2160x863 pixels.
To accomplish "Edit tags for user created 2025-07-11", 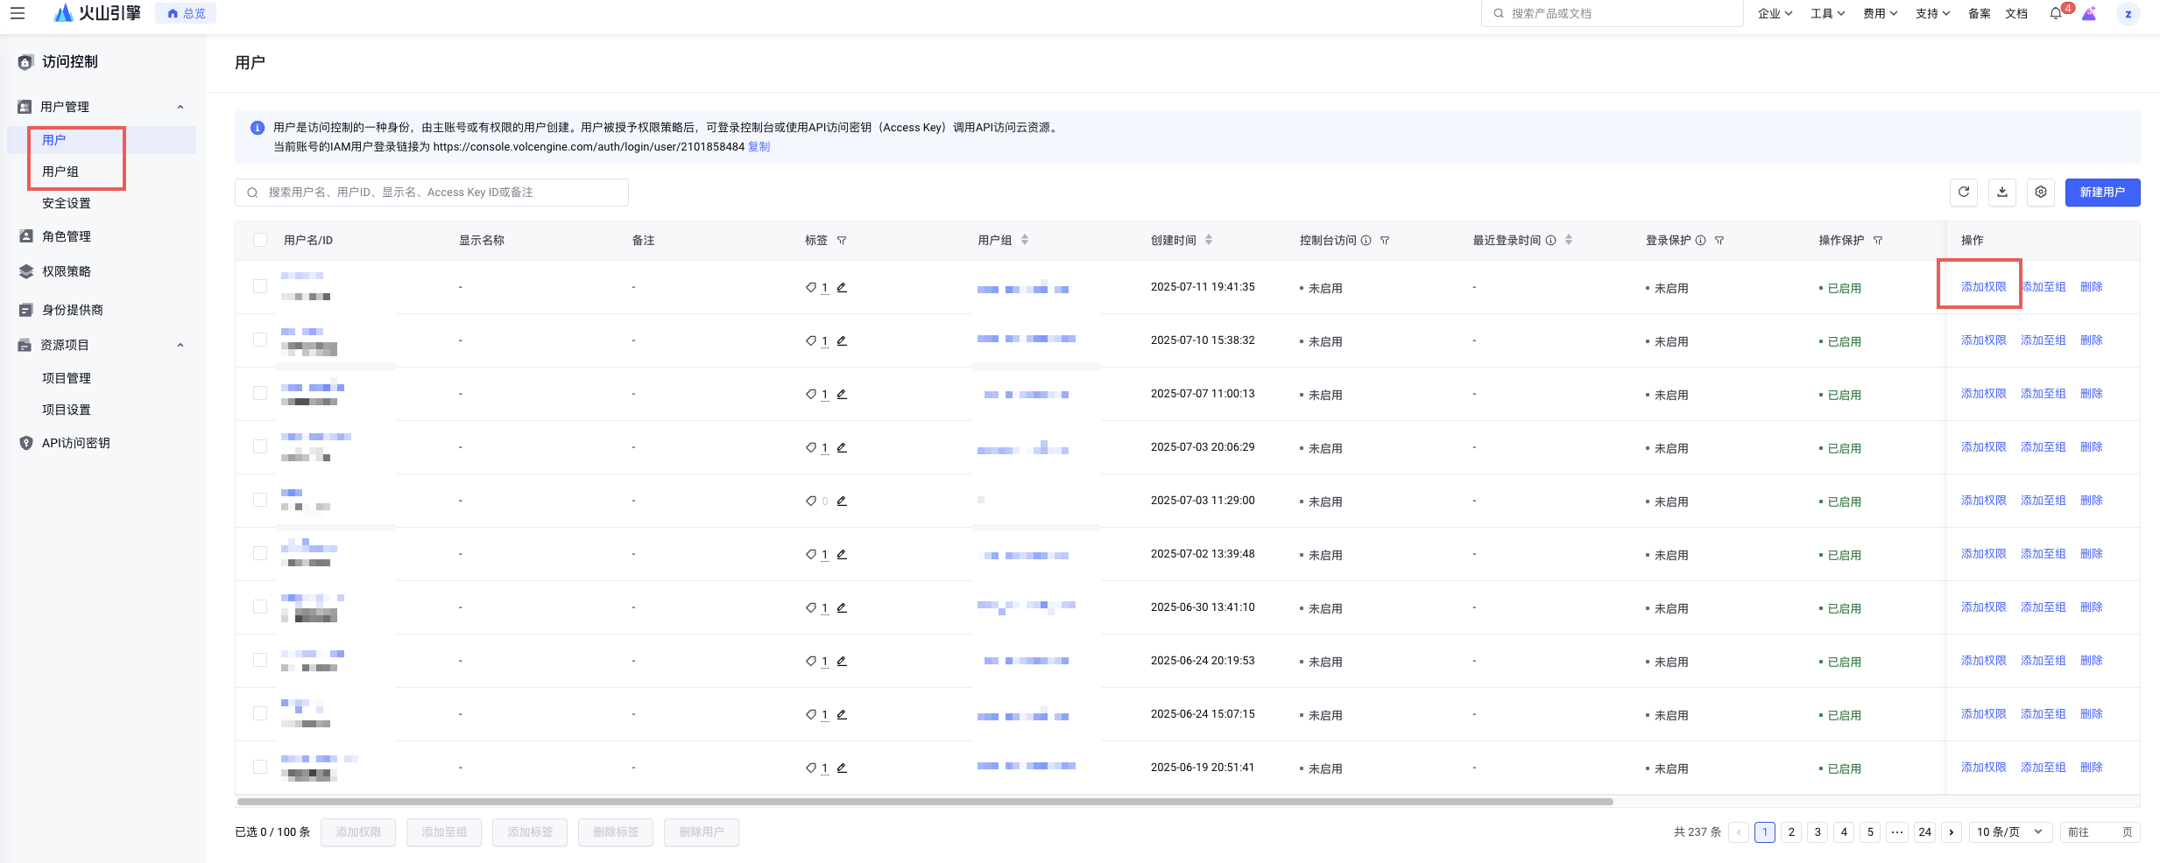I will (x=842, y=287).
